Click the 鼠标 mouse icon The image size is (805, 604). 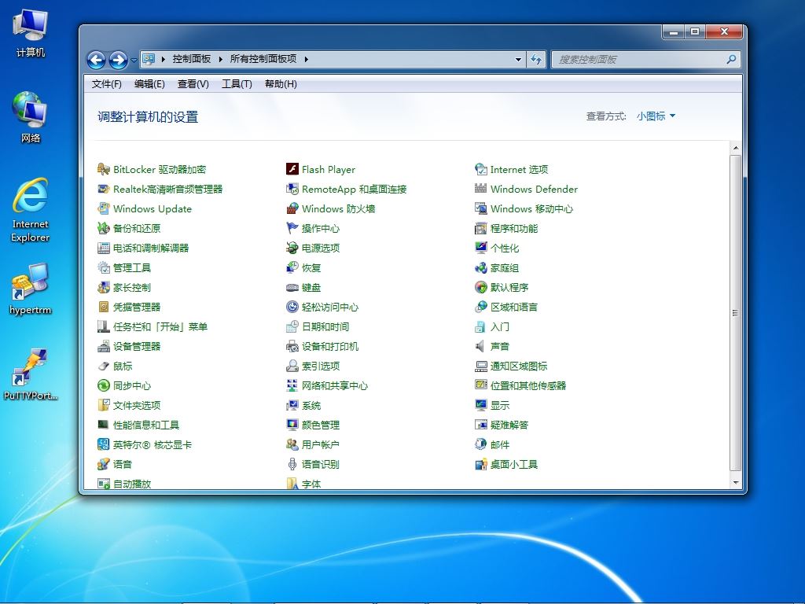click(x=104, y=366)
